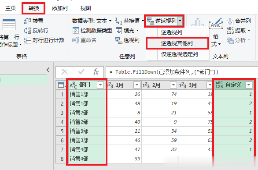
Task: Select row number 5
Action: tap(62, 131)
